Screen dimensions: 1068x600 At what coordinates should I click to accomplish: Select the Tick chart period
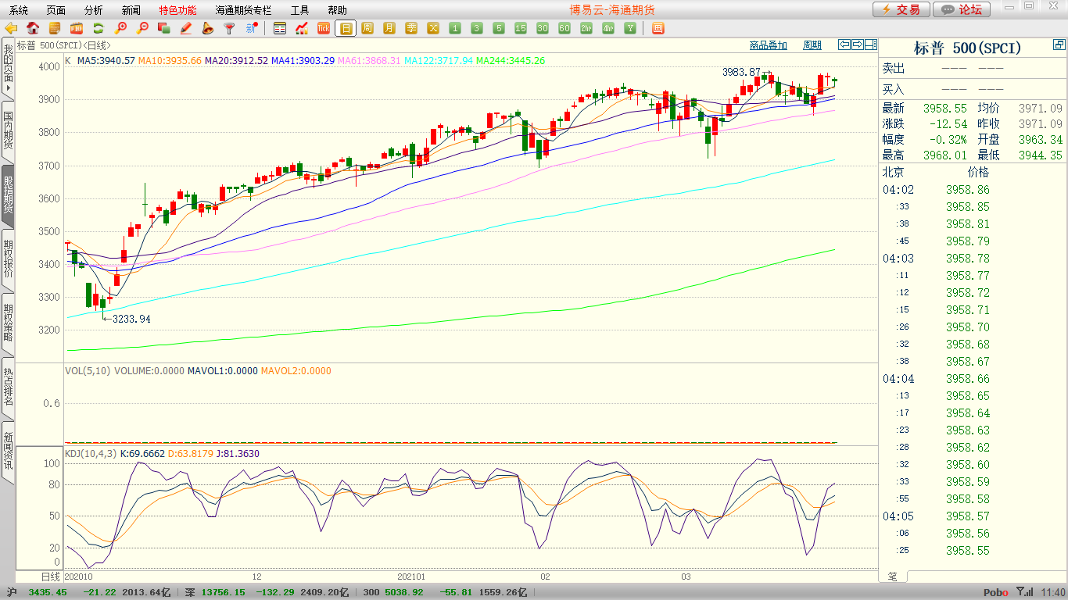point(324,28)
